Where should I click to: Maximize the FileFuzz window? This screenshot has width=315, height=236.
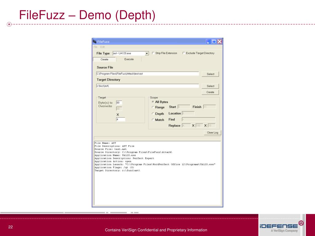tap(214, 41)
